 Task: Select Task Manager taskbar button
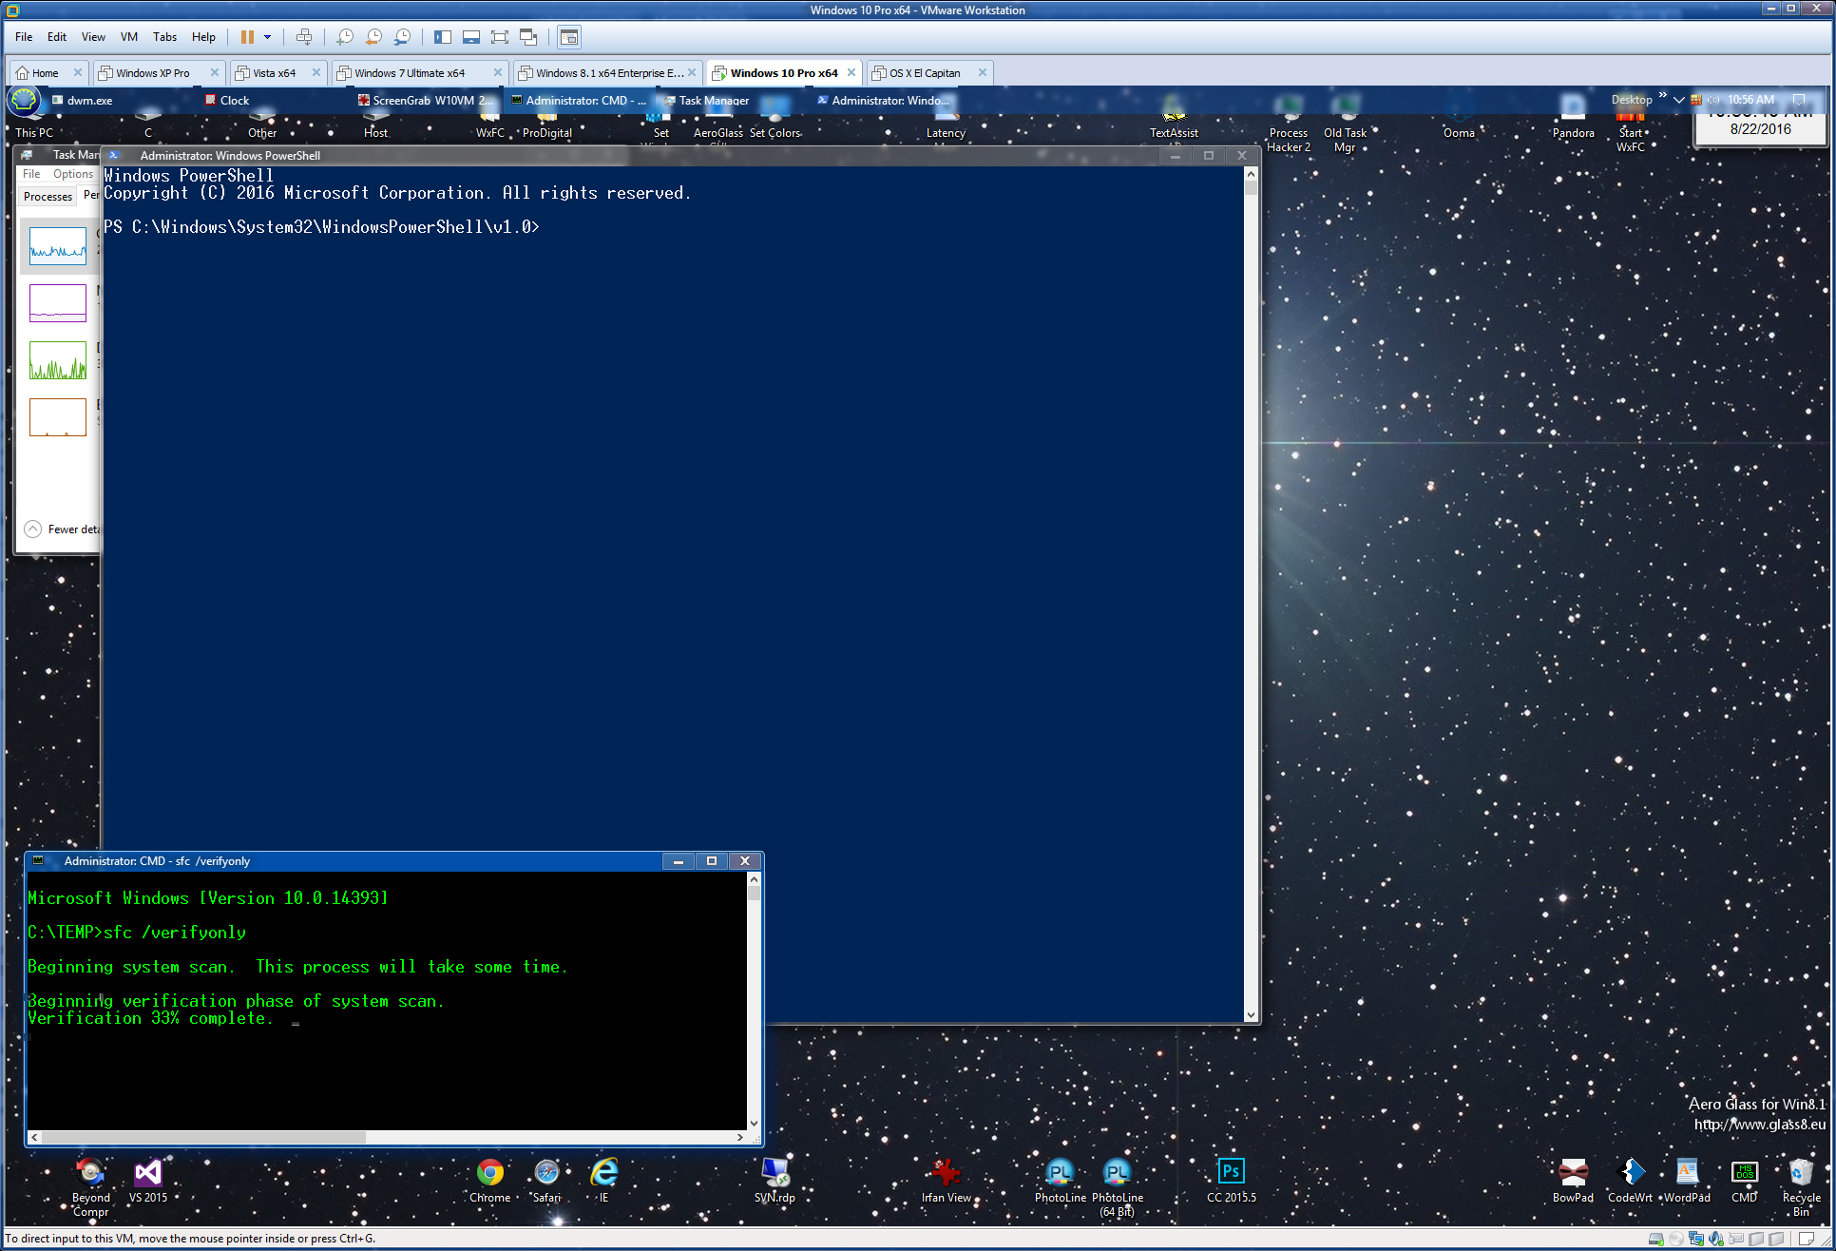click(714, 100)
